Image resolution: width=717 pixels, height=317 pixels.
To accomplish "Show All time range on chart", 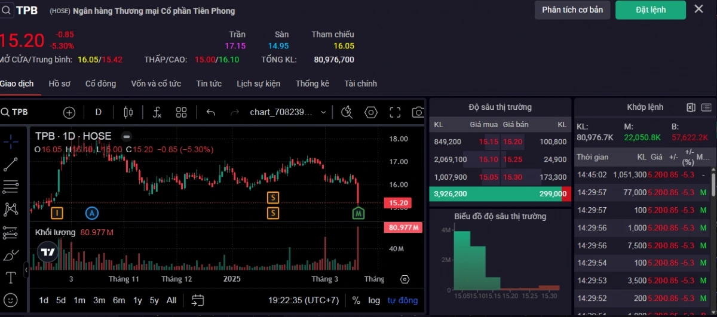I will (x=171, y=300).
